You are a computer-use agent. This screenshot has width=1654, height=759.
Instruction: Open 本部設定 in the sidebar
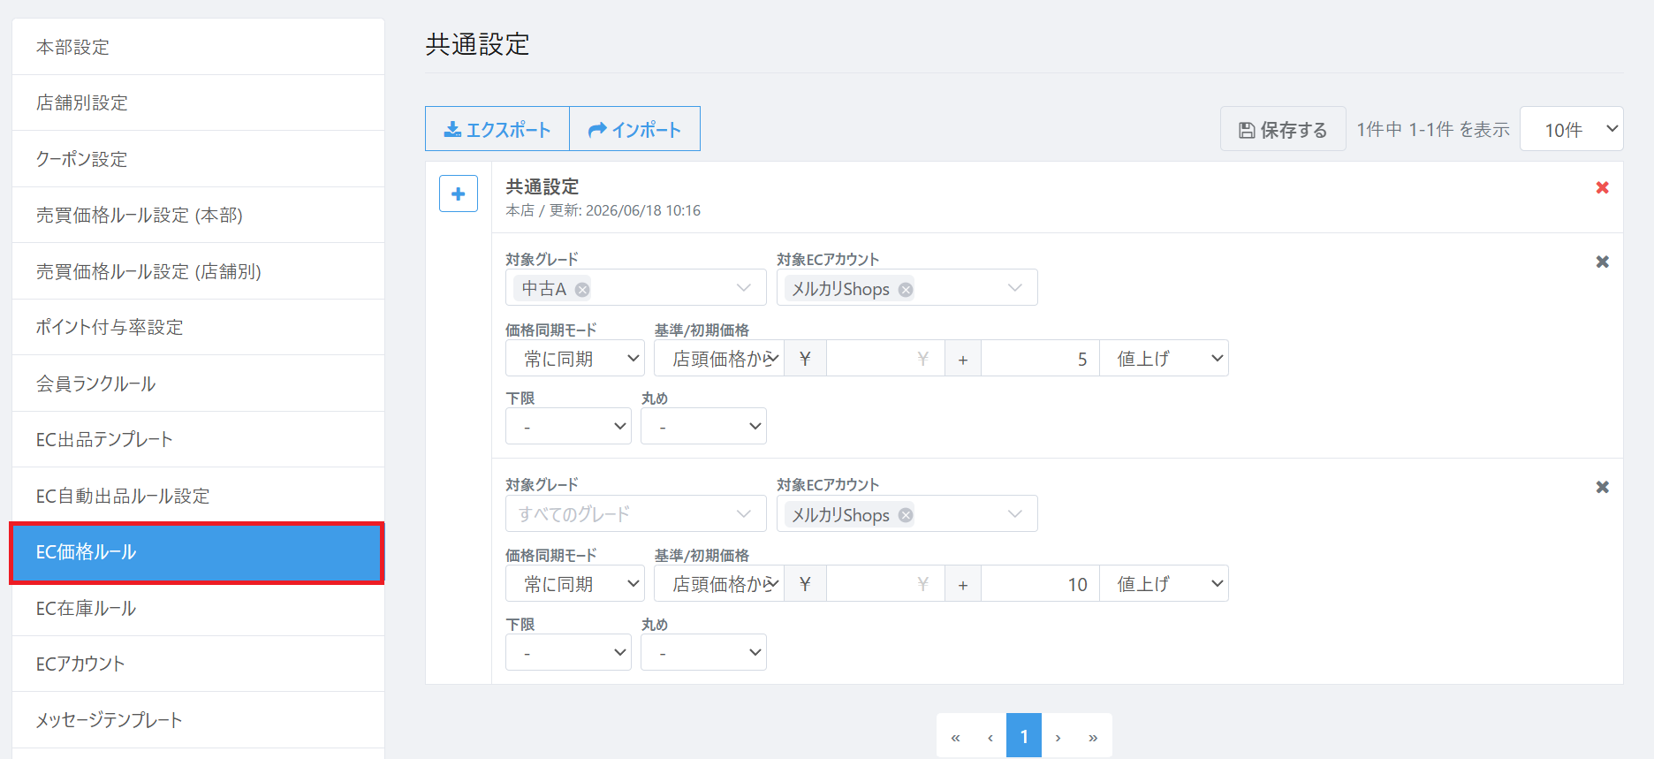[198, 47]
